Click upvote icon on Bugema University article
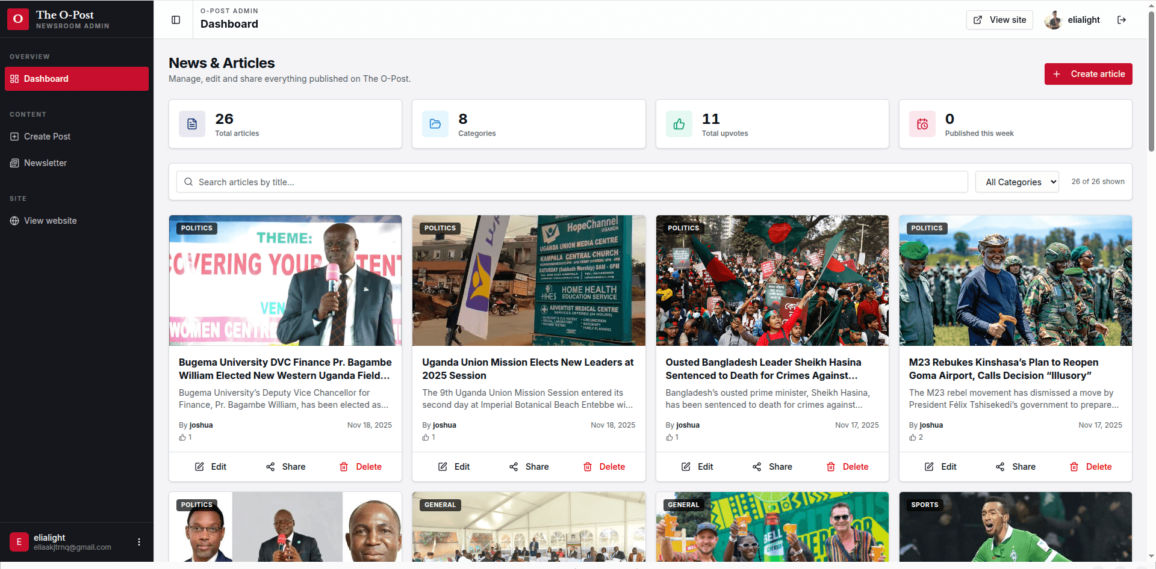1156x569 pixels. [182, 437]
